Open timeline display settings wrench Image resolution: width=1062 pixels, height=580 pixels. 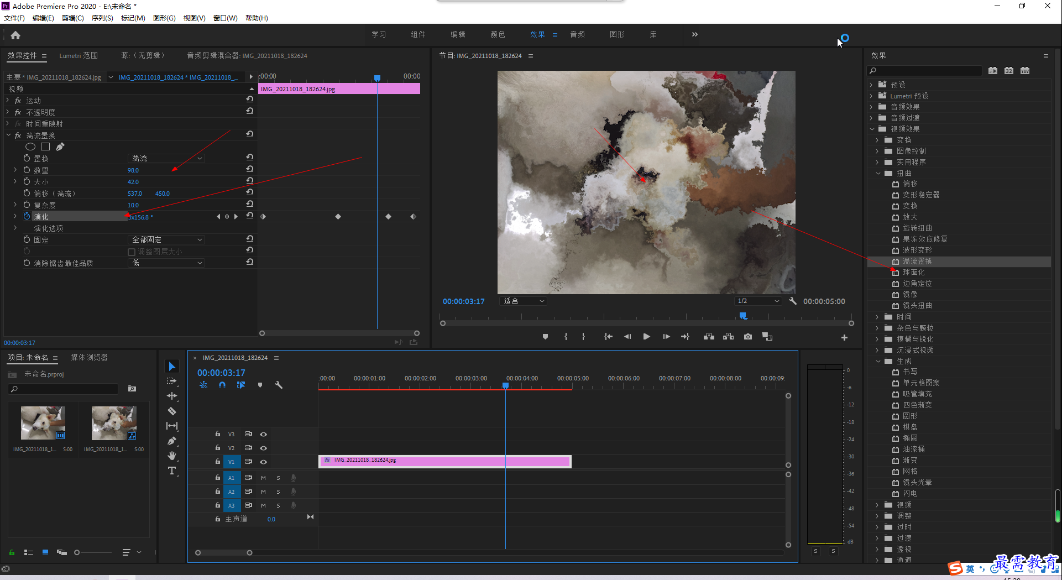pos(279,385)
